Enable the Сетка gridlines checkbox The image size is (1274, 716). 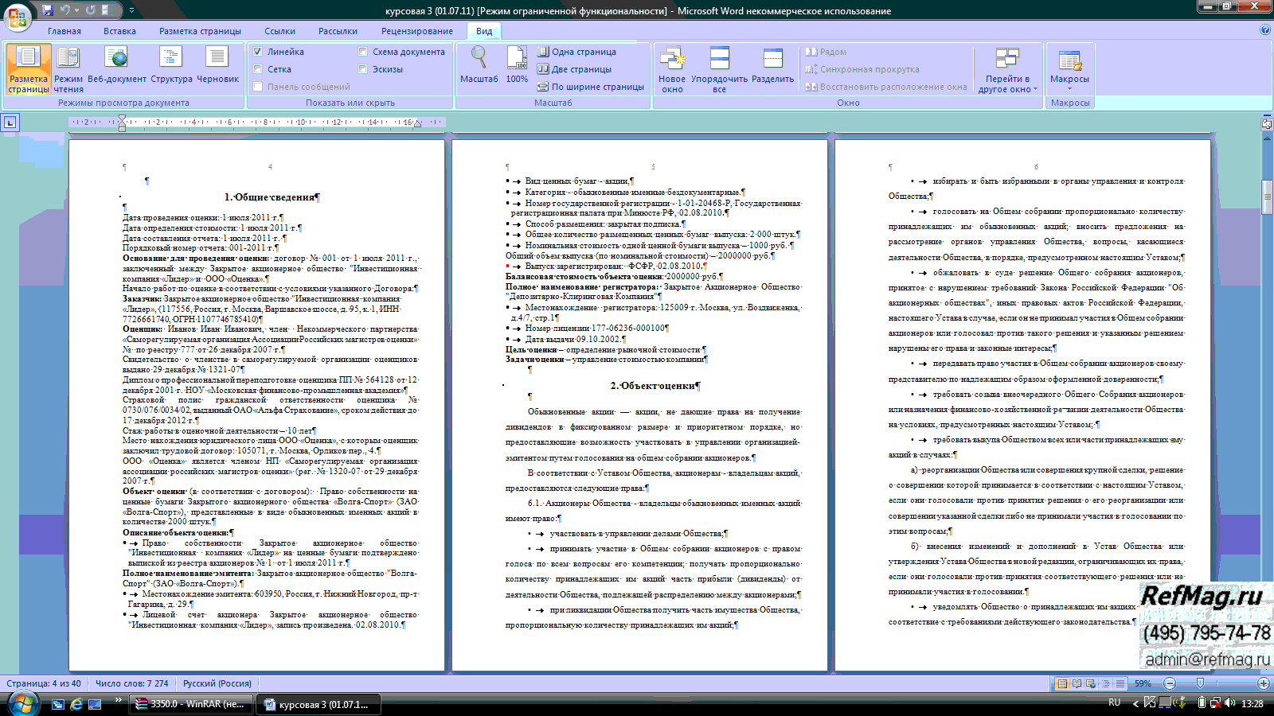258,69
